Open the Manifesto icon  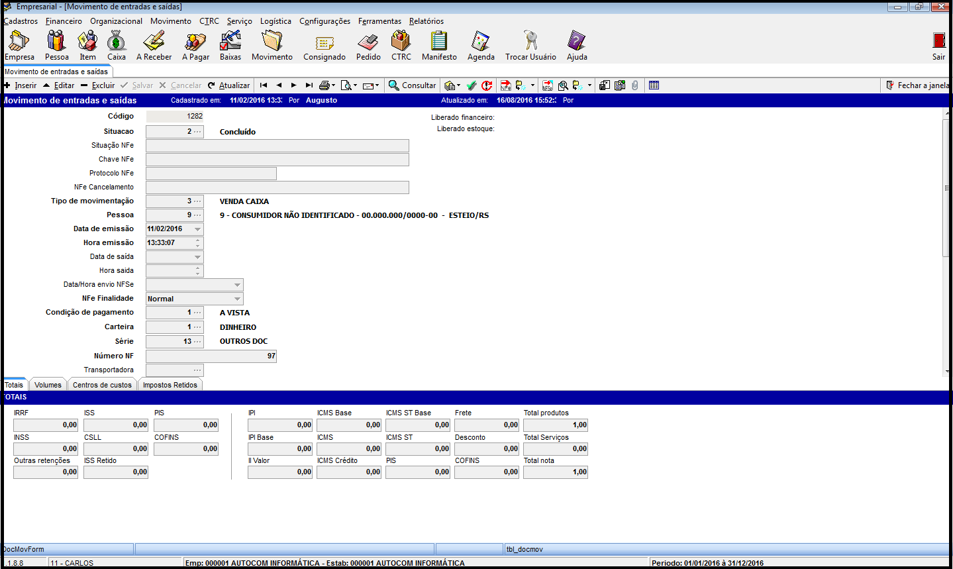click(439, 46)
